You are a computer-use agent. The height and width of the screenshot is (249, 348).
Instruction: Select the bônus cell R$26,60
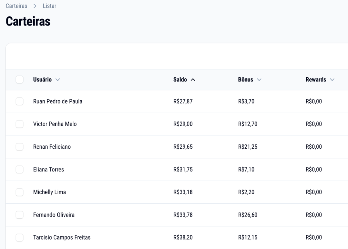(x=248, y=215)
